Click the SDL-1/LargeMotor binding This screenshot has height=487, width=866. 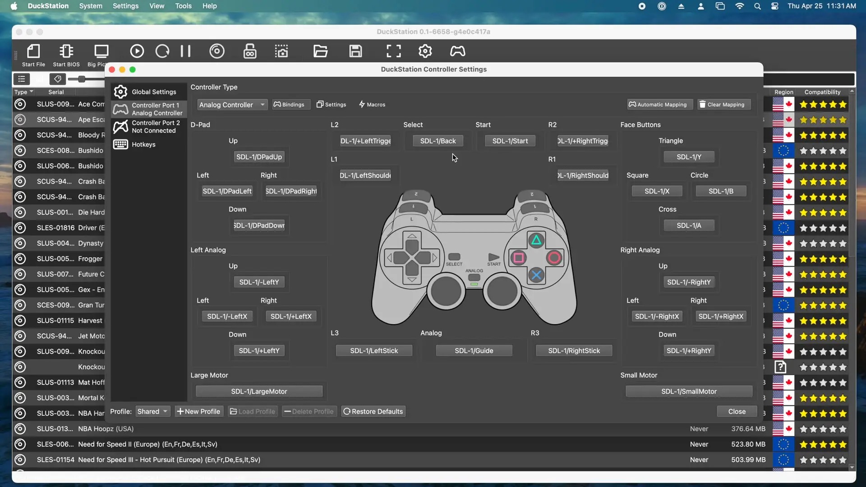point(259,391)
